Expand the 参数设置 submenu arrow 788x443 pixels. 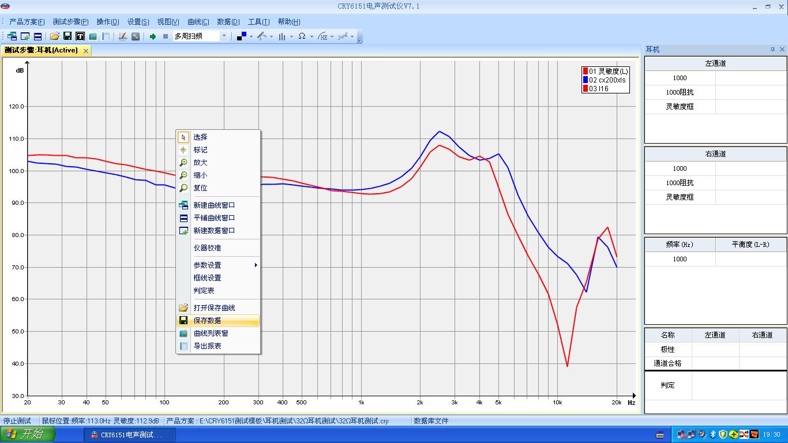click(x=256, y=265)
